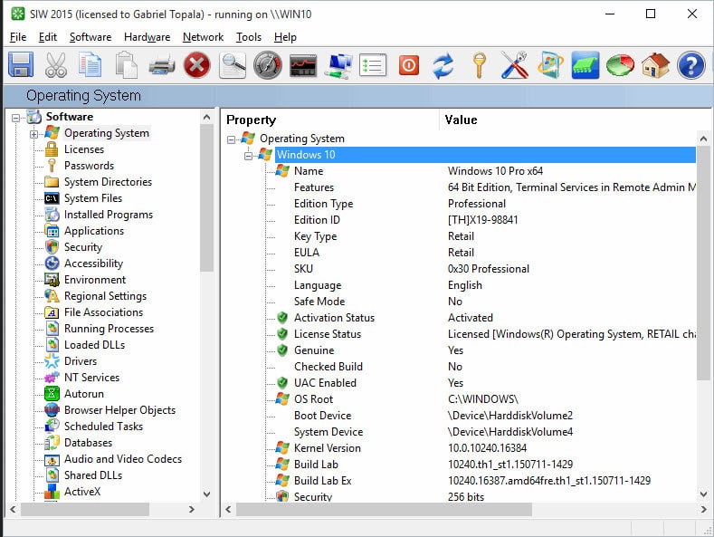Select Drivers tree item
714x537 pixels.
[x=81, y=361]
